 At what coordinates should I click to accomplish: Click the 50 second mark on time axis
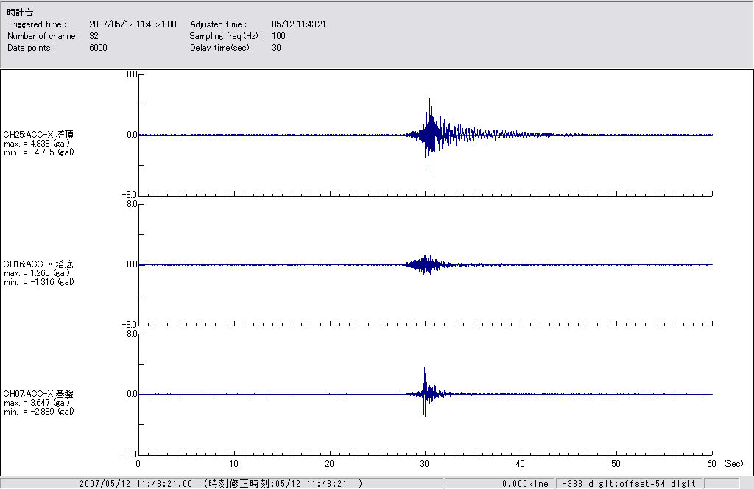click(616, 464)
